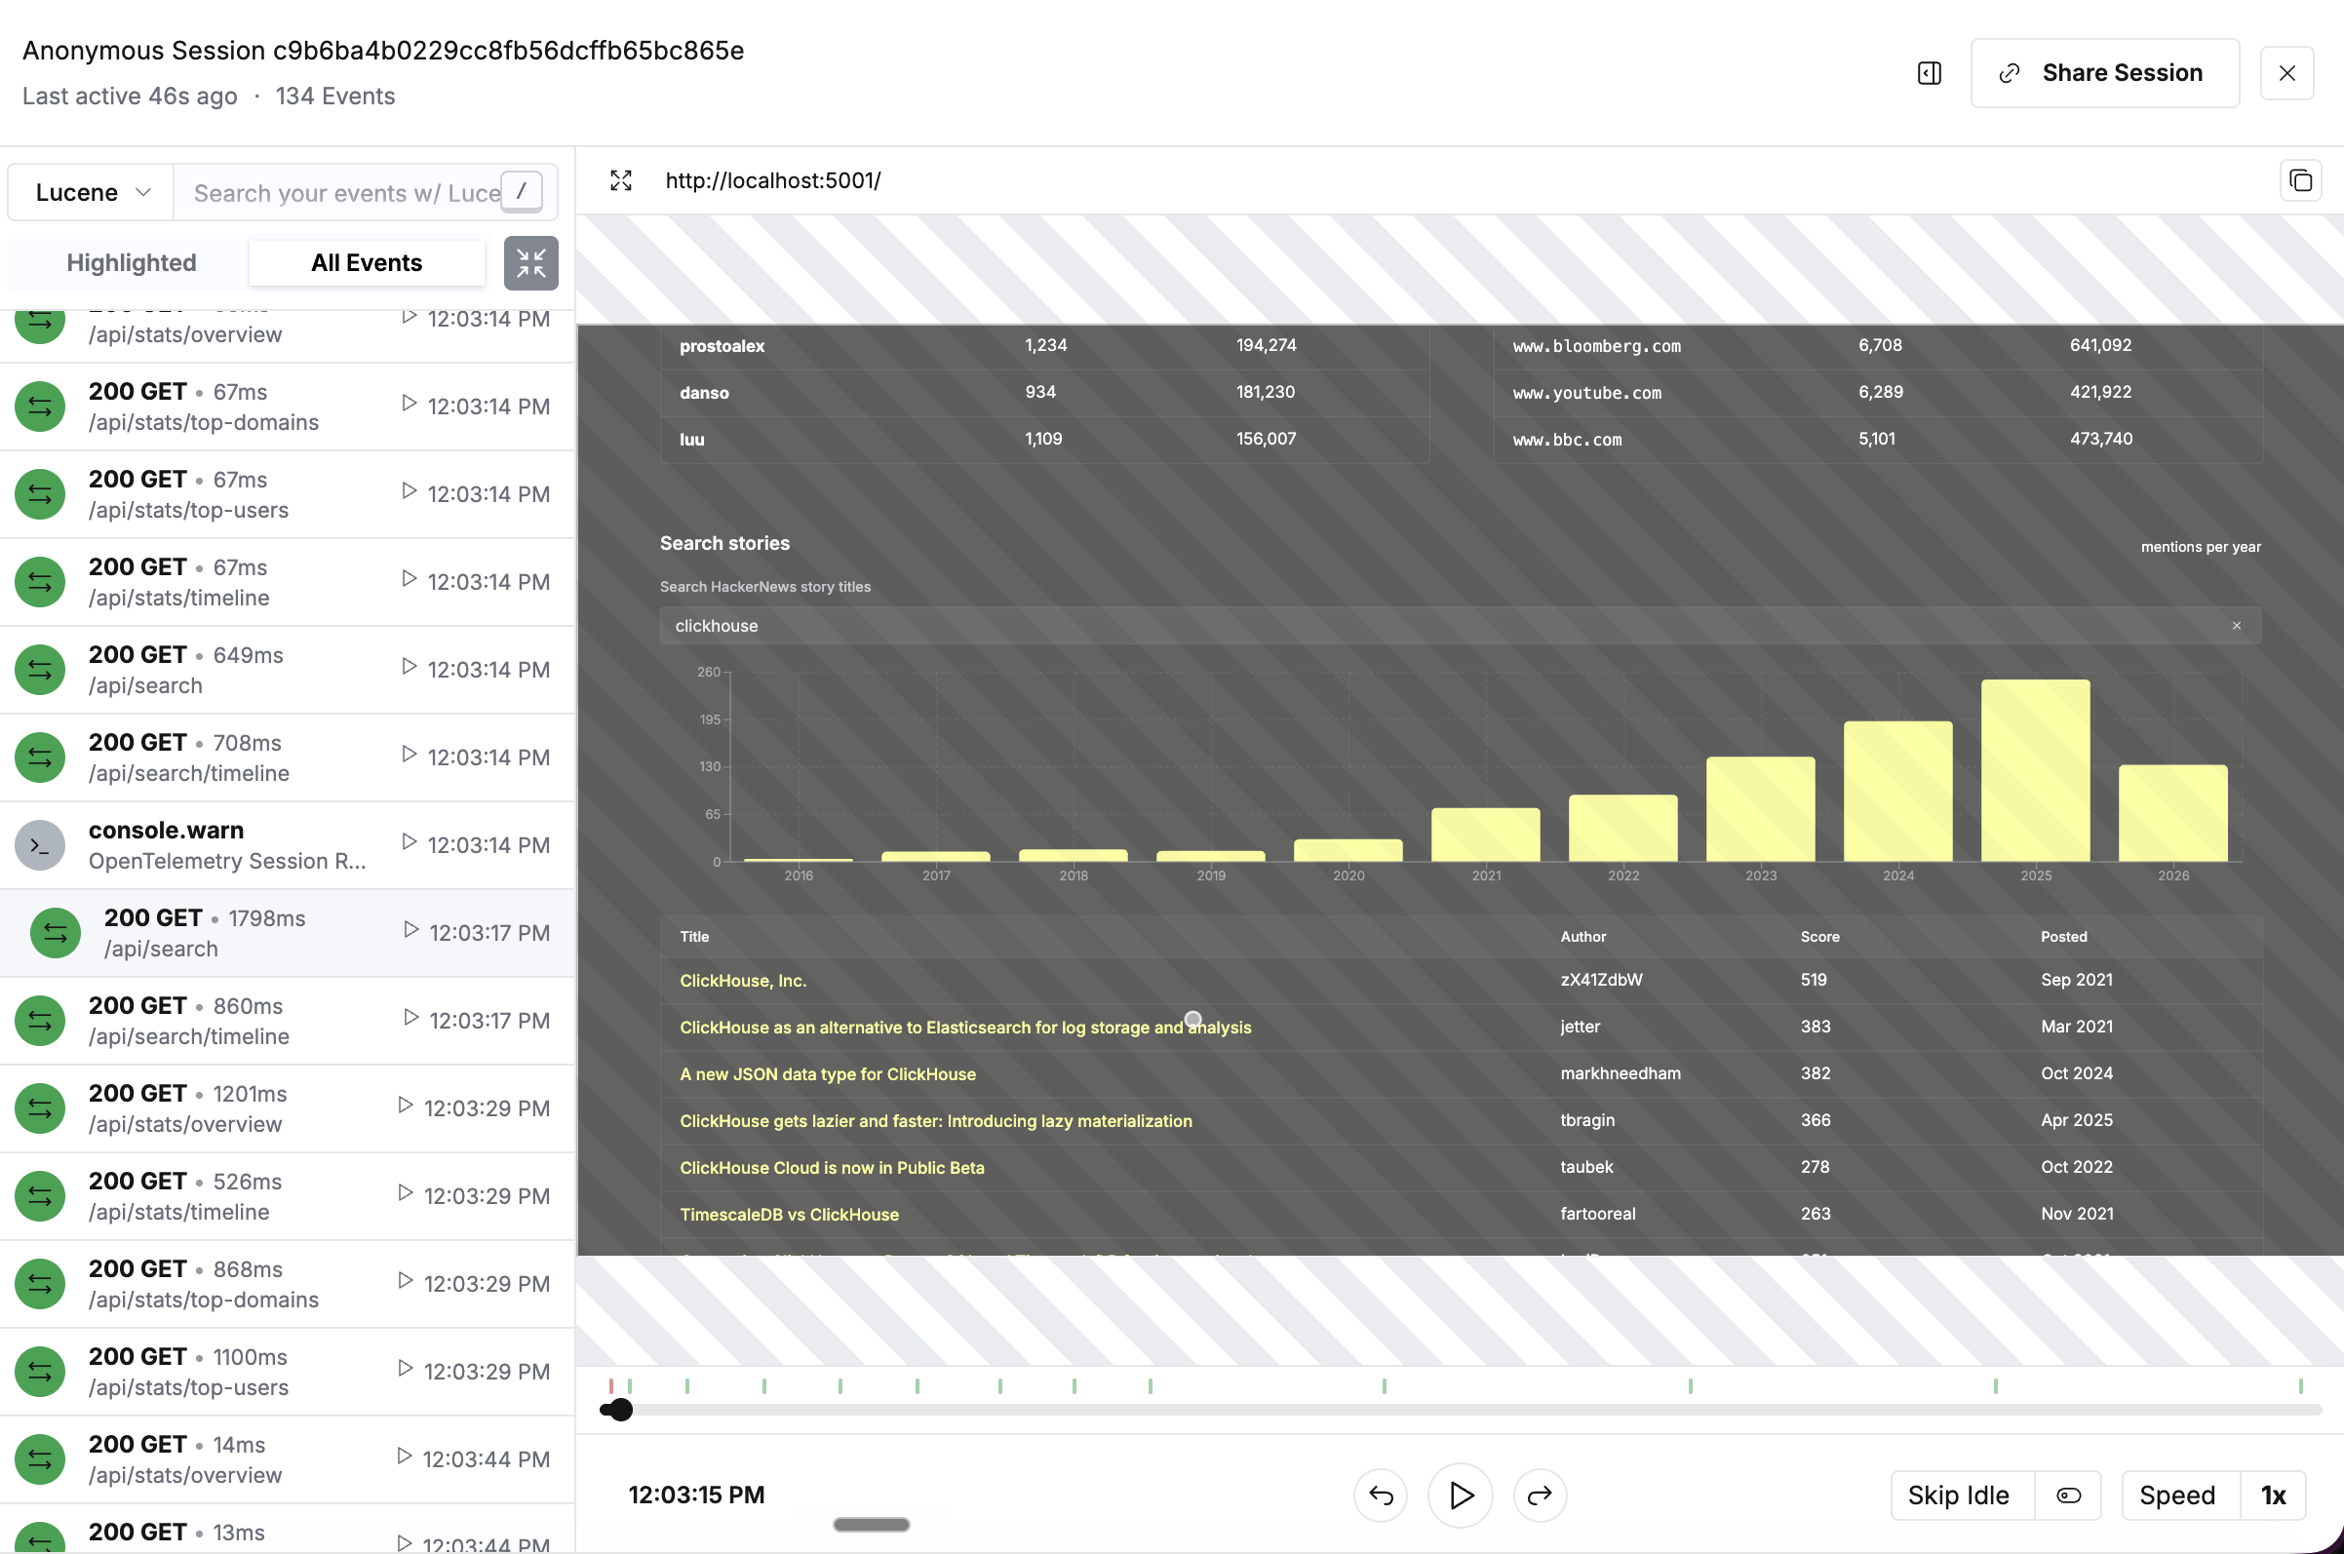Screen dimensions: 2344x1554
Task: Jump to 12:03:17 PM on the 860ms timeline row
Action: coord(477,1020)
